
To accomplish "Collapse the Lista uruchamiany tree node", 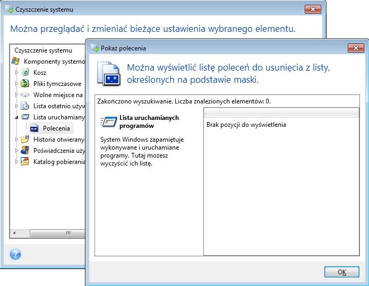I will pyautogui.click(x=16, y=117).
